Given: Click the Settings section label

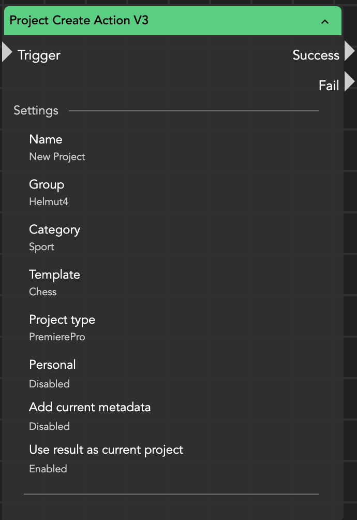Looking at the screenshot, I should coord(36,110).
